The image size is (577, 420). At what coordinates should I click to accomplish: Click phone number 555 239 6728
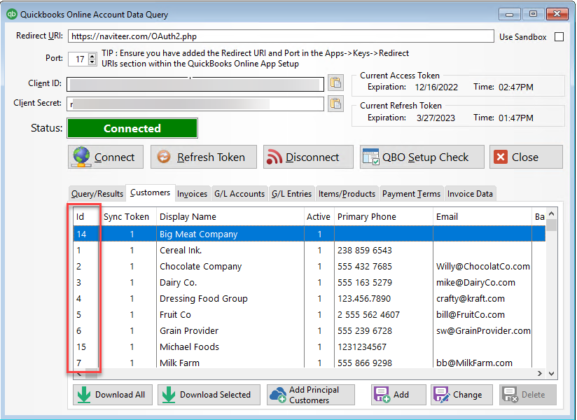click(365, 331)
